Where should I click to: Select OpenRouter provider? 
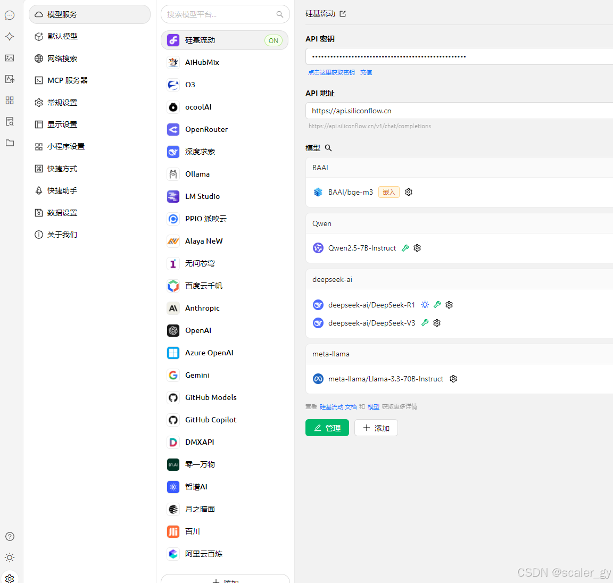coord(225,129)
